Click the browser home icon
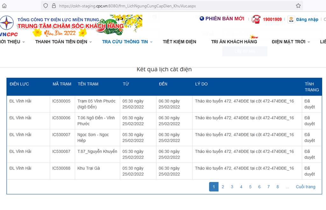Viewport: 326px width, 210px height. (x=4, y=6)
